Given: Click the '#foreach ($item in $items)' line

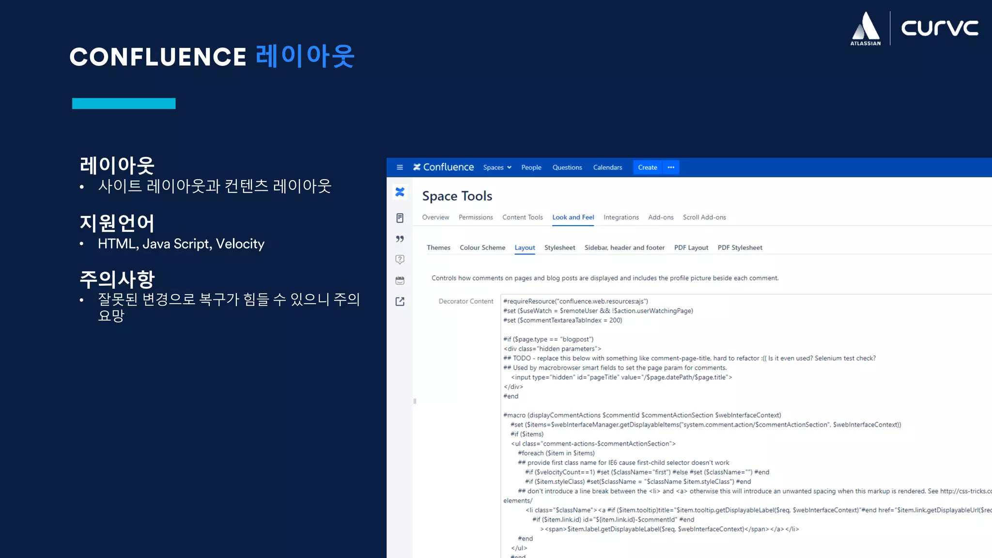Looking at the screenshot, I should [x=556, y=453].
